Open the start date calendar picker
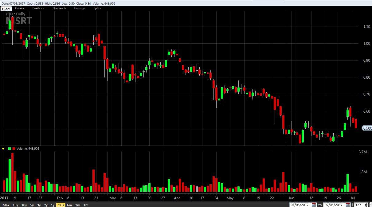The image size is (372, 207). coord(314,205)
